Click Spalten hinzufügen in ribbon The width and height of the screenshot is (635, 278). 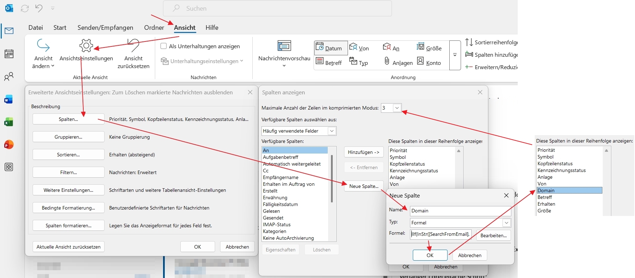[491, 55]
